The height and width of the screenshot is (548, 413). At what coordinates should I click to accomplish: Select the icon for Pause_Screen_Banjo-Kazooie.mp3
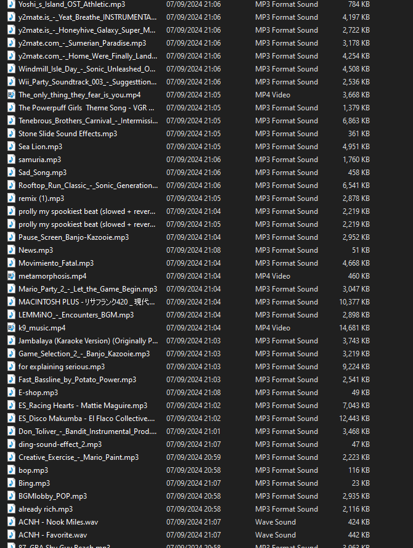click(11, 237)
